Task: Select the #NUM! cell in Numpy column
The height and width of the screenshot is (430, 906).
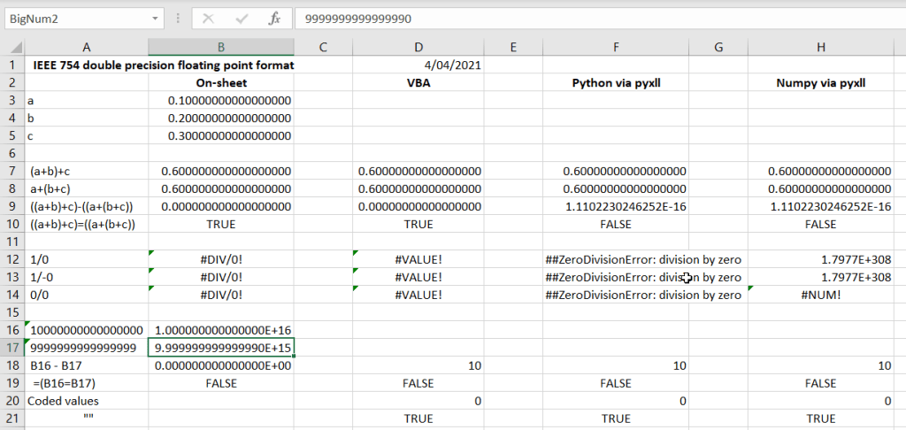Action: (820, 295)
